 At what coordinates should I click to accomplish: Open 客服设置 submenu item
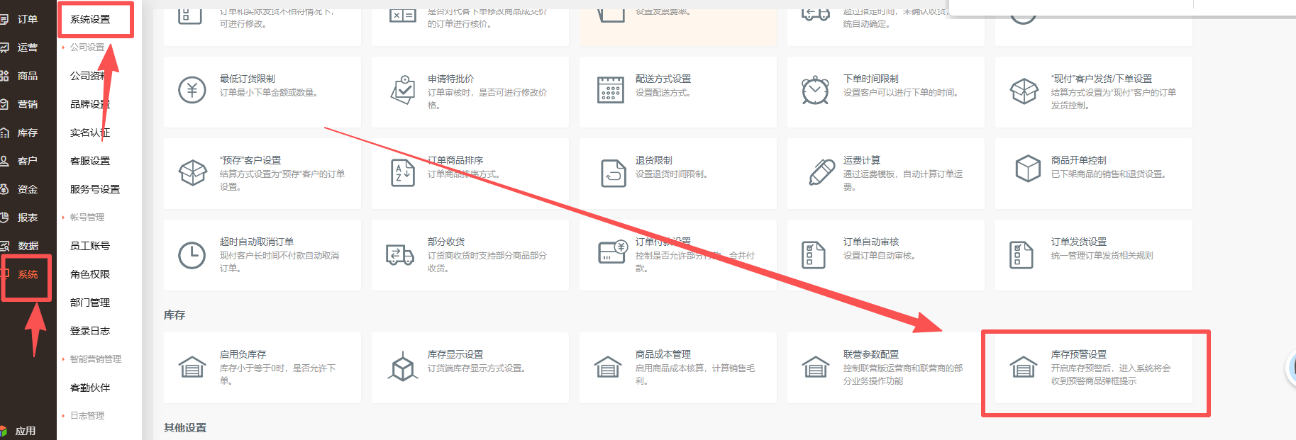click(90, 161)
